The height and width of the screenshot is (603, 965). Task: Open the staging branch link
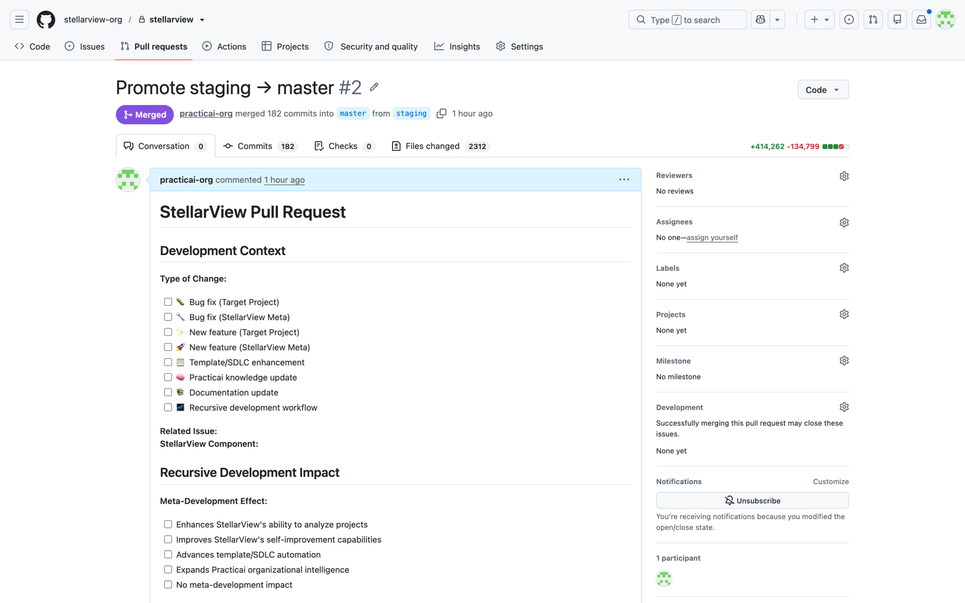point(411,113)
